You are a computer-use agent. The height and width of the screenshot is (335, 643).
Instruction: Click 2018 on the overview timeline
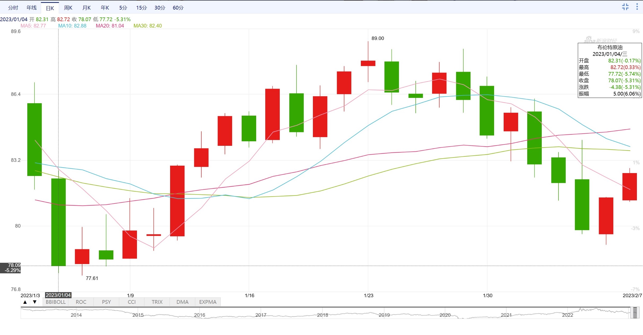[x=322, y=315]
